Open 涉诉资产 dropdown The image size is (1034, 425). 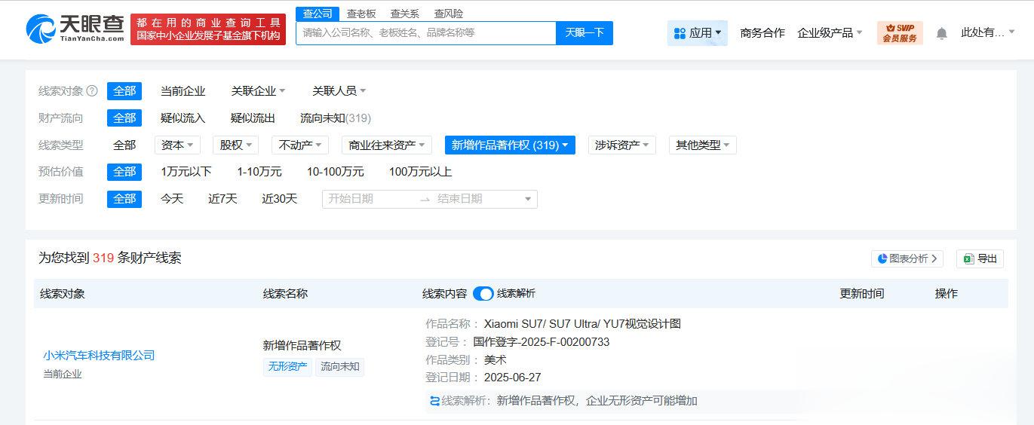pos(622,145)
